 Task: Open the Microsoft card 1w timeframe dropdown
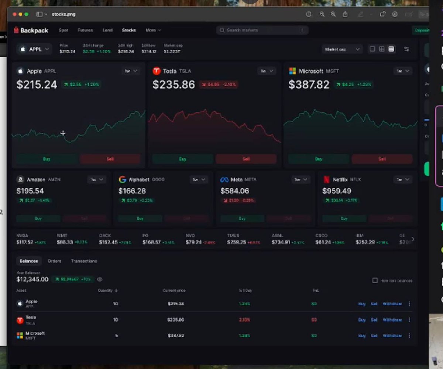(403, 71)
